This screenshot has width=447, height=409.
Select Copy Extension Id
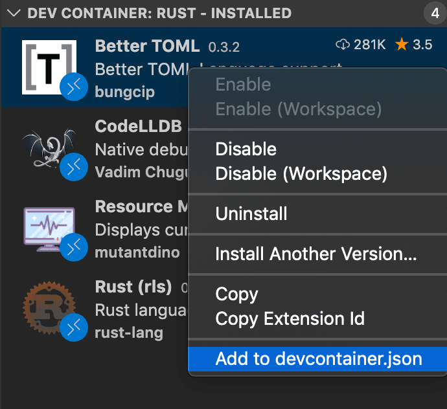290,318
